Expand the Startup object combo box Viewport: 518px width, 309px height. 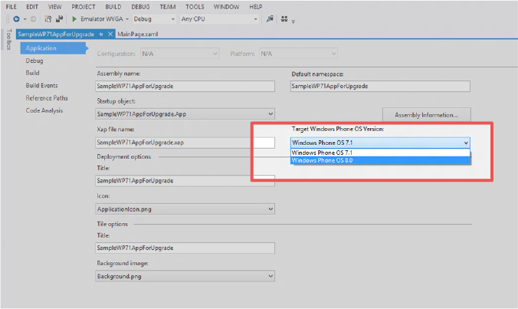270,114
